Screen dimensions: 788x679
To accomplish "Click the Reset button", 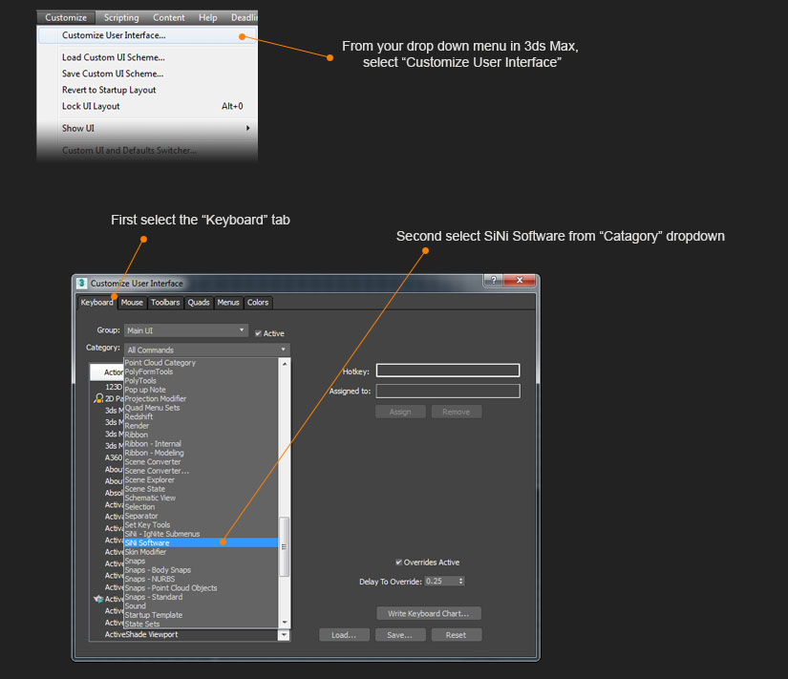I will 457,635.
